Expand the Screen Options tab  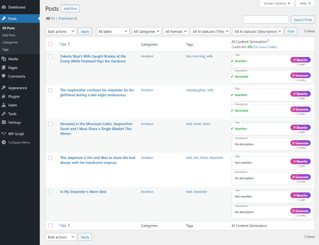[278, 4]
